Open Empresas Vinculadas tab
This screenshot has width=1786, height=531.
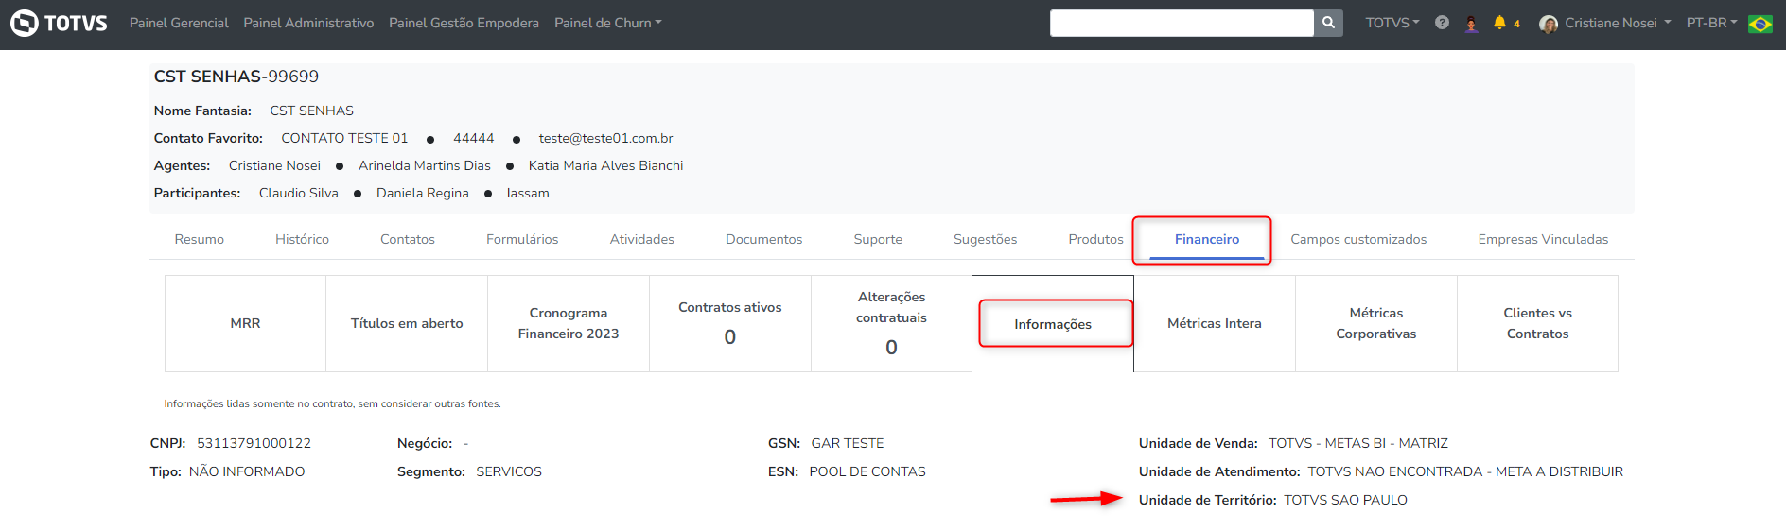[1543, 239]
